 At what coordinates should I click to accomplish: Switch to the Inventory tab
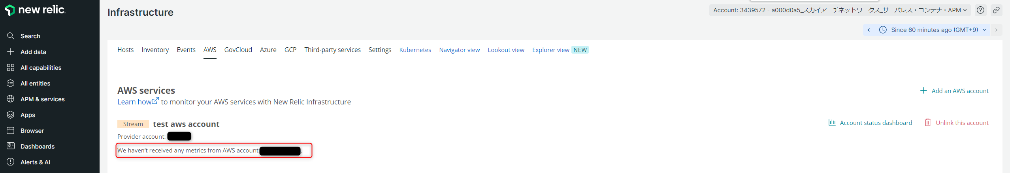(155, 50)
